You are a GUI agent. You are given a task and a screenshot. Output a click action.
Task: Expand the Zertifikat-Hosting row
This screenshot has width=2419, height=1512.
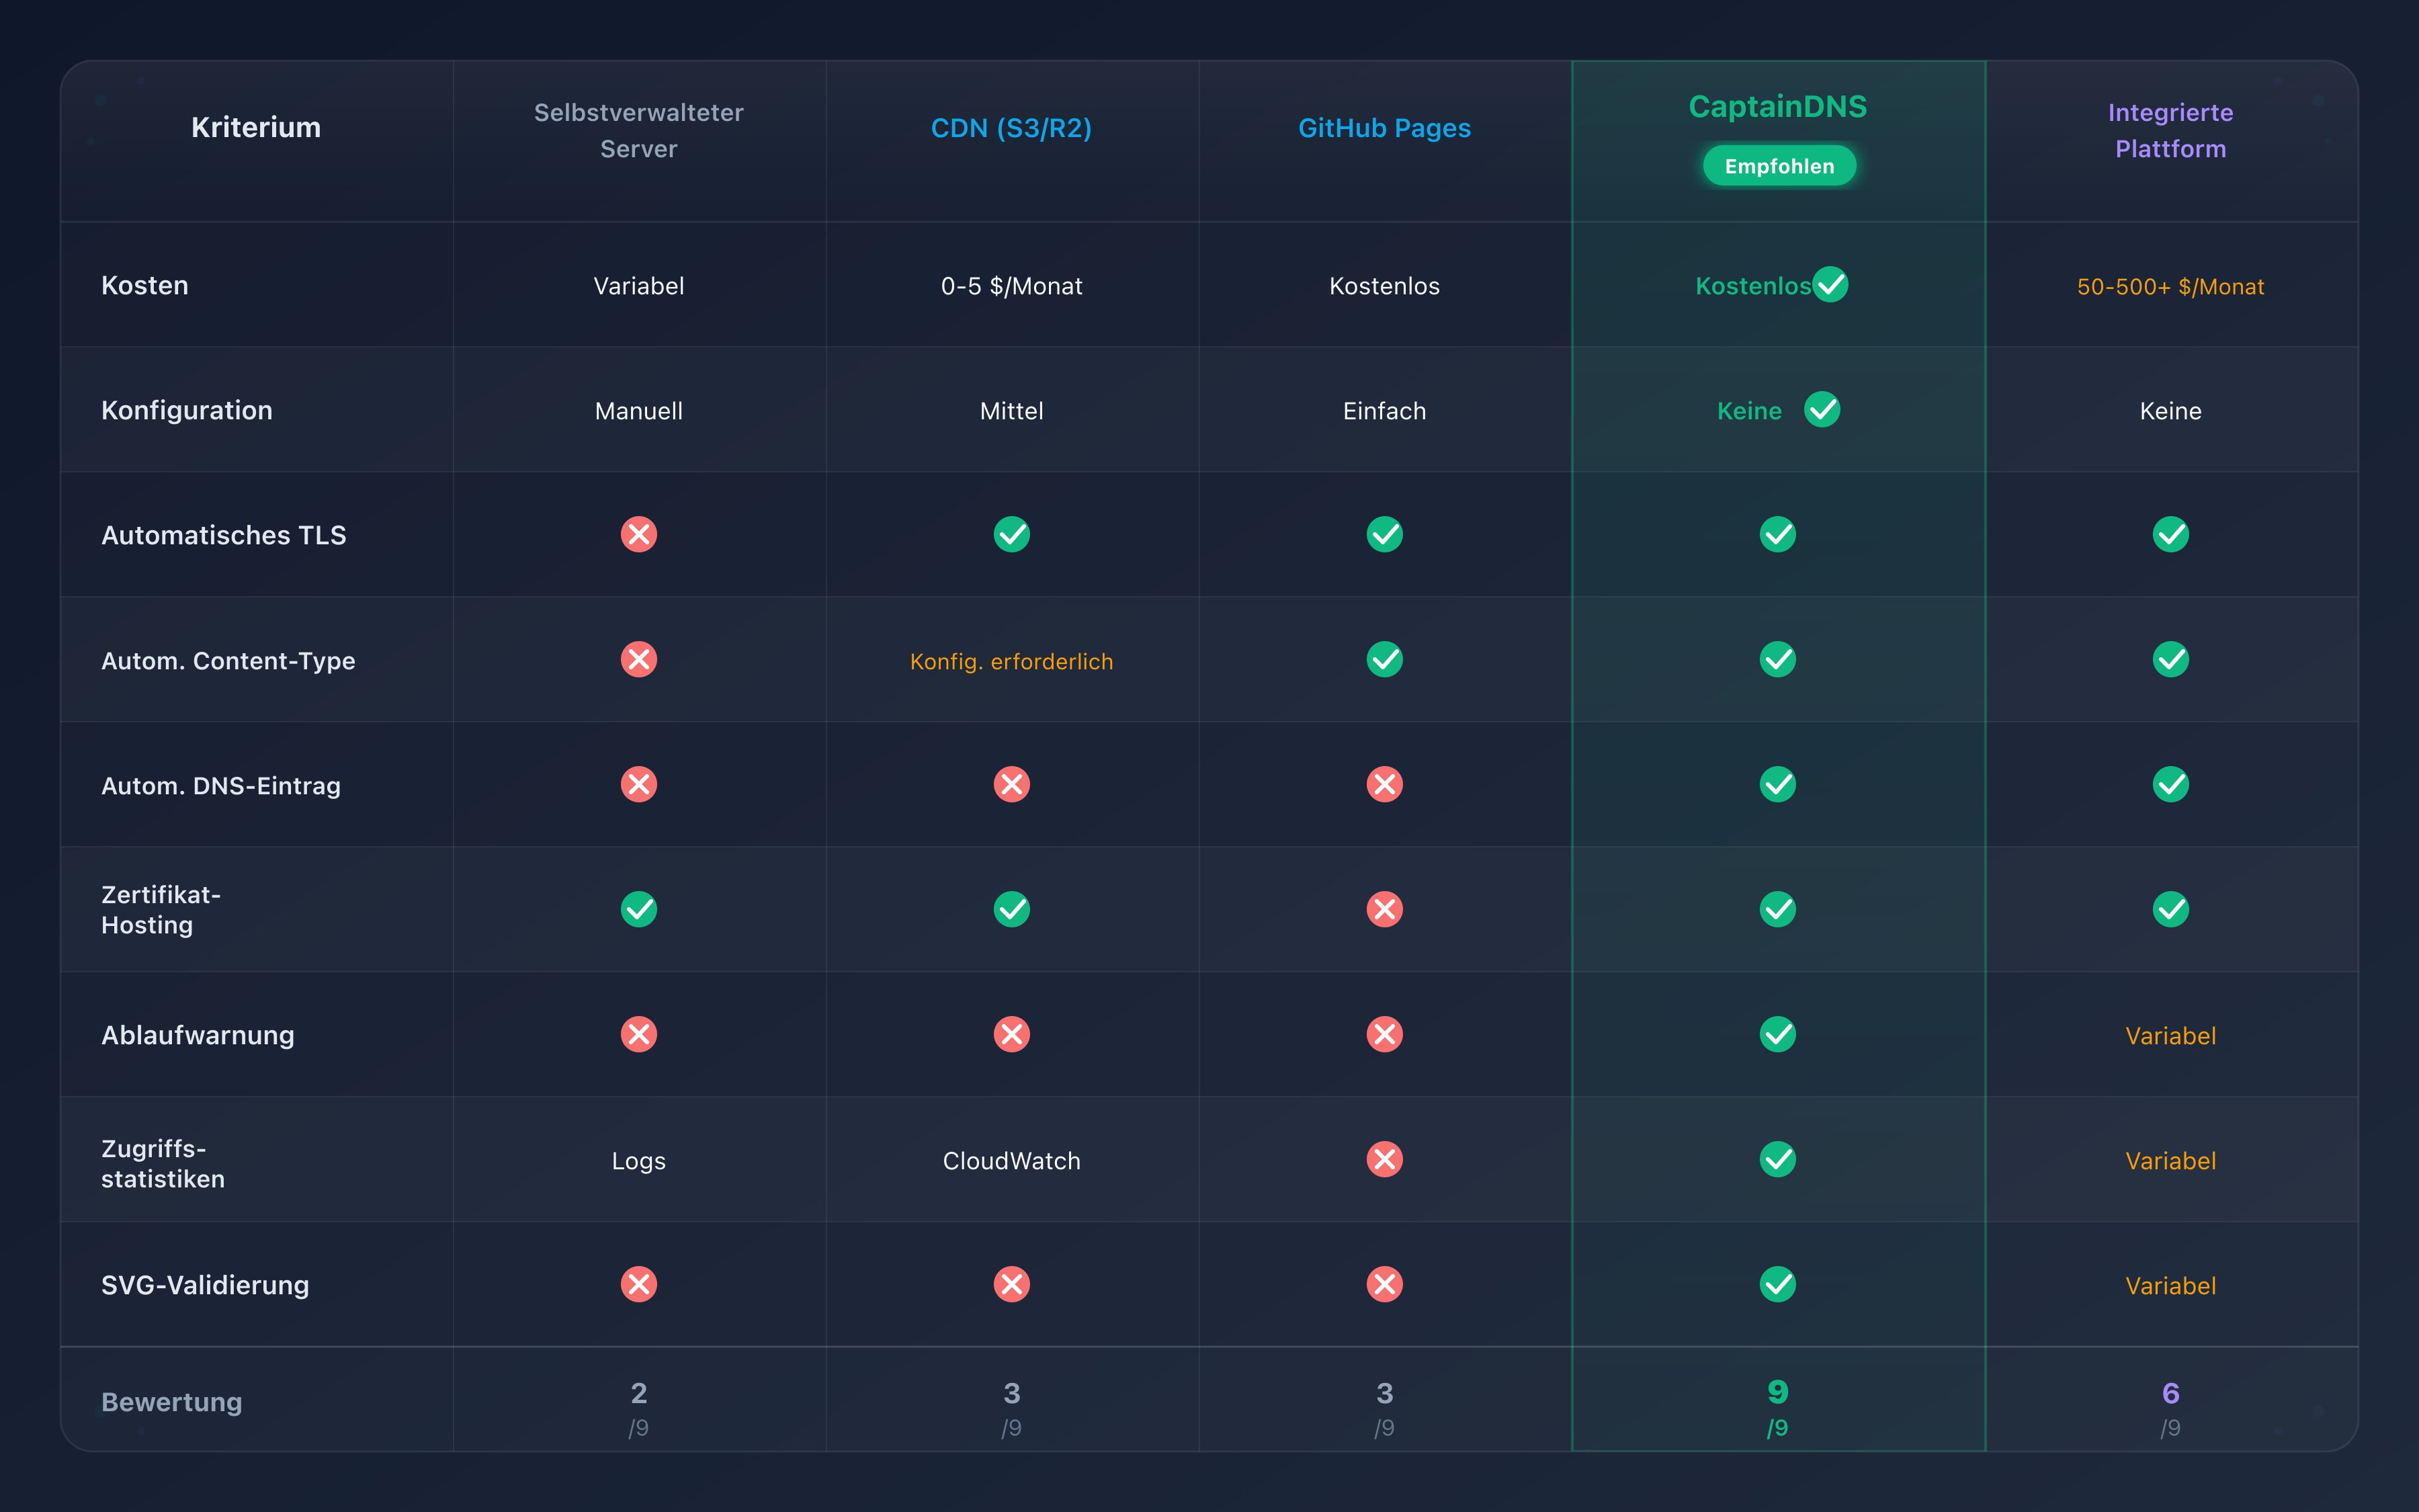click(160, 909)
